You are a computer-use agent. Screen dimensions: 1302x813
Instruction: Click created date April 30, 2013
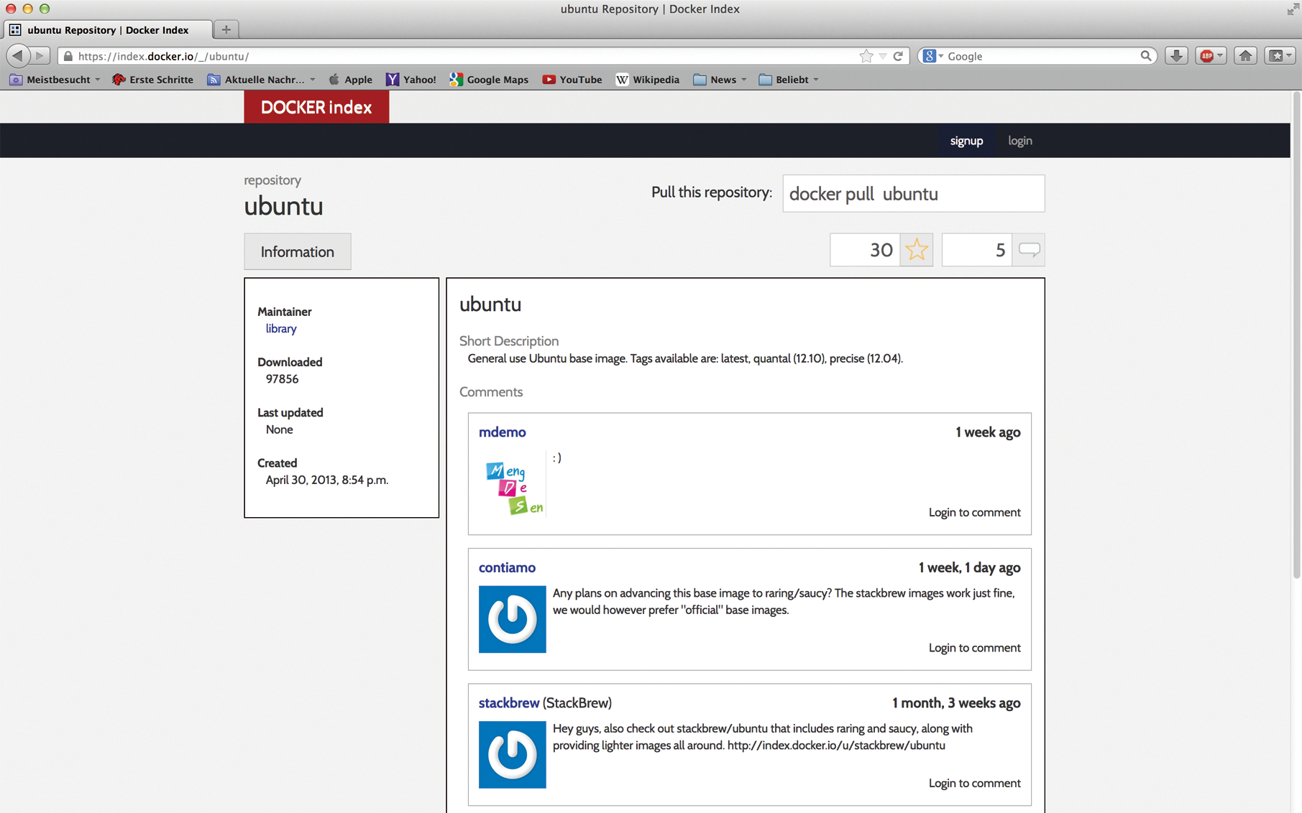tap(326, 480)
